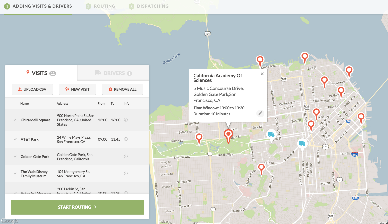
Task: Click the map pin near 17th St and Clarendon
Action: [x=261, y=169]
